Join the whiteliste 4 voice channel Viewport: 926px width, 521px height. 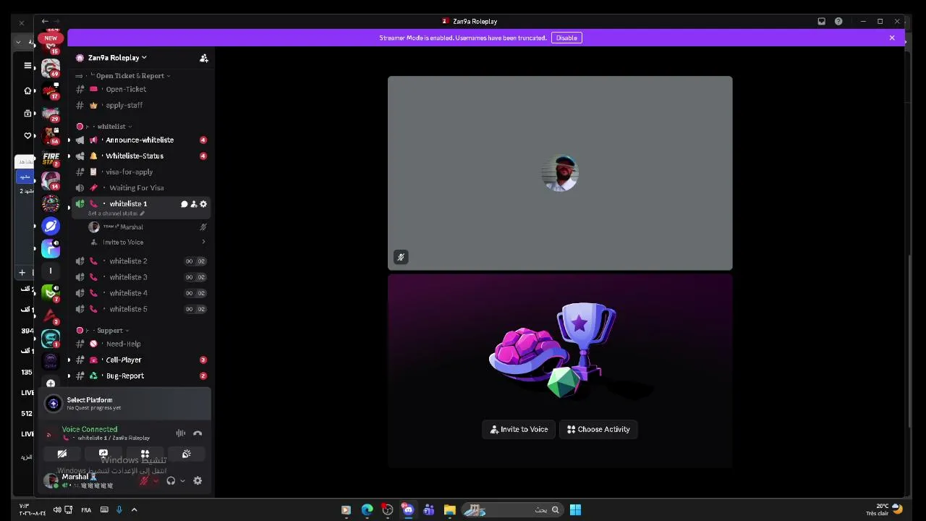tap(140, 293)
